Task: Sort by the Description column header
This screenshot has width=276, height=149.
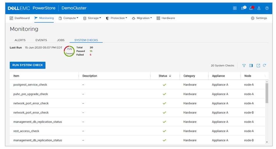Action: pos(90,76)
